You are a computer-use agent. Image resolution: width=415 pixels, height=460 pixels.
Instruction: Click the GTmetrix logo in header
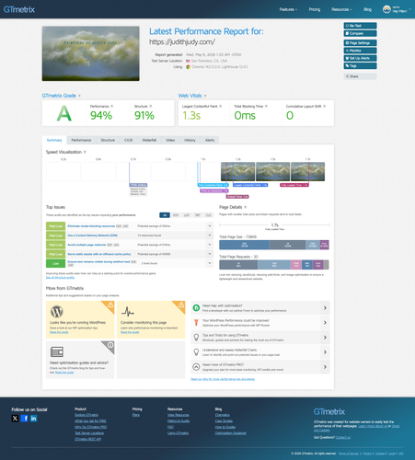[19, 9]
